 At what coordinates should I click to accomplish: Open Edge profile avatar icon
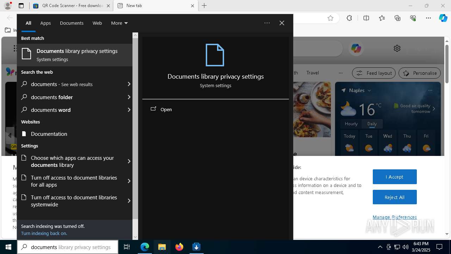pyautogui.click(x=7, y=6)
